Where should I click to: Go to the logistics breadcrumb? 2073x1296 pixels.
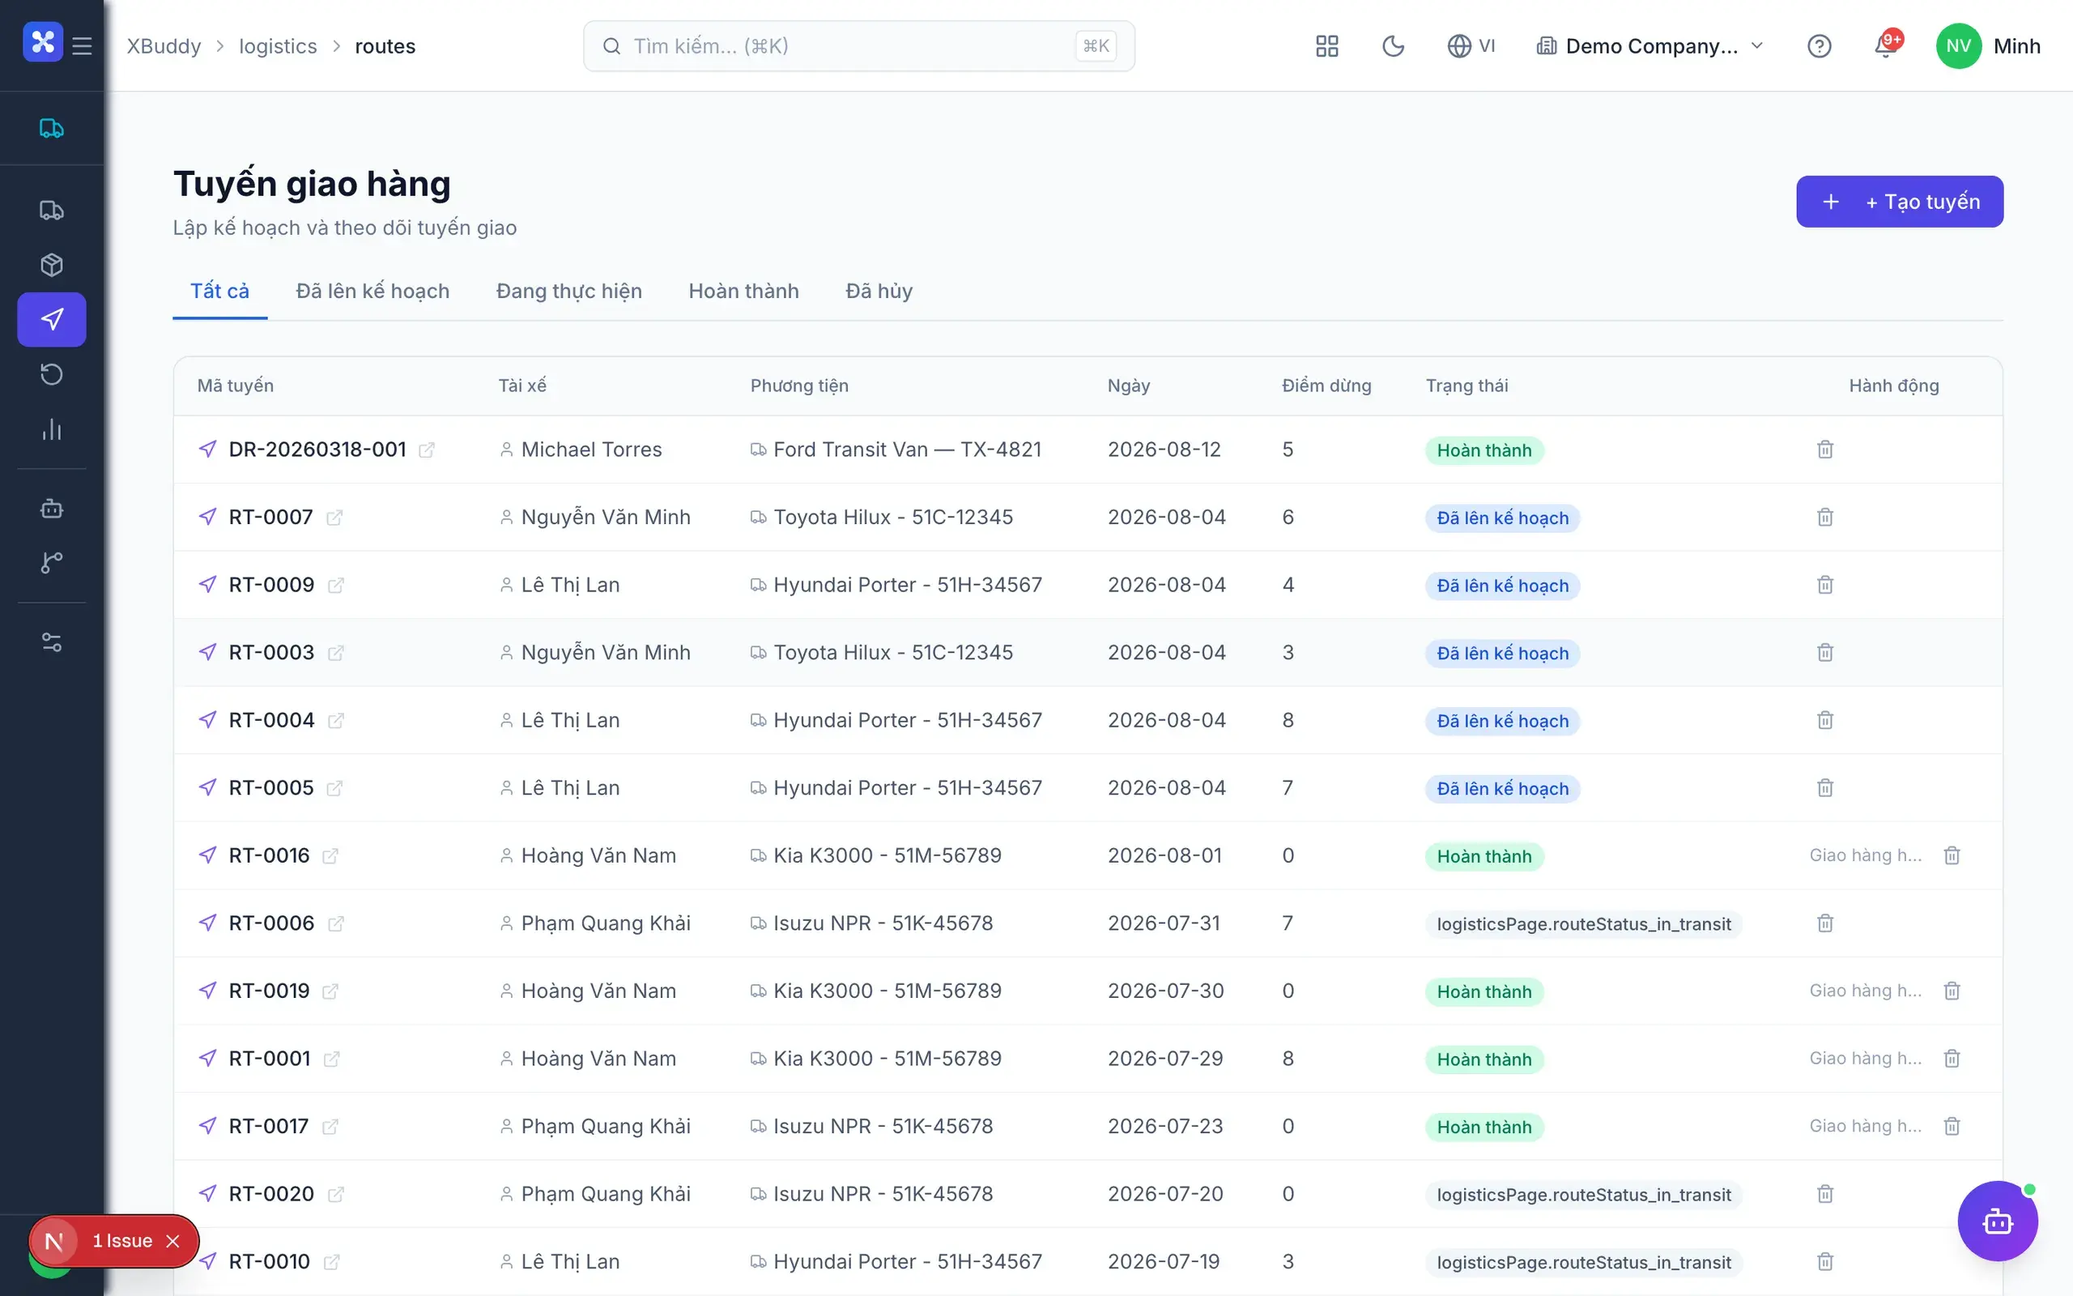point(278,46)
